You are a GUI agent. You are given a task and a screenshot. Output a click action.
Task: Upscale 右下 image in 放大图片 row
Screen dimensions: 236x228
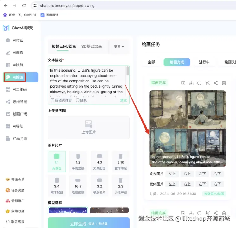pos(217,174)
